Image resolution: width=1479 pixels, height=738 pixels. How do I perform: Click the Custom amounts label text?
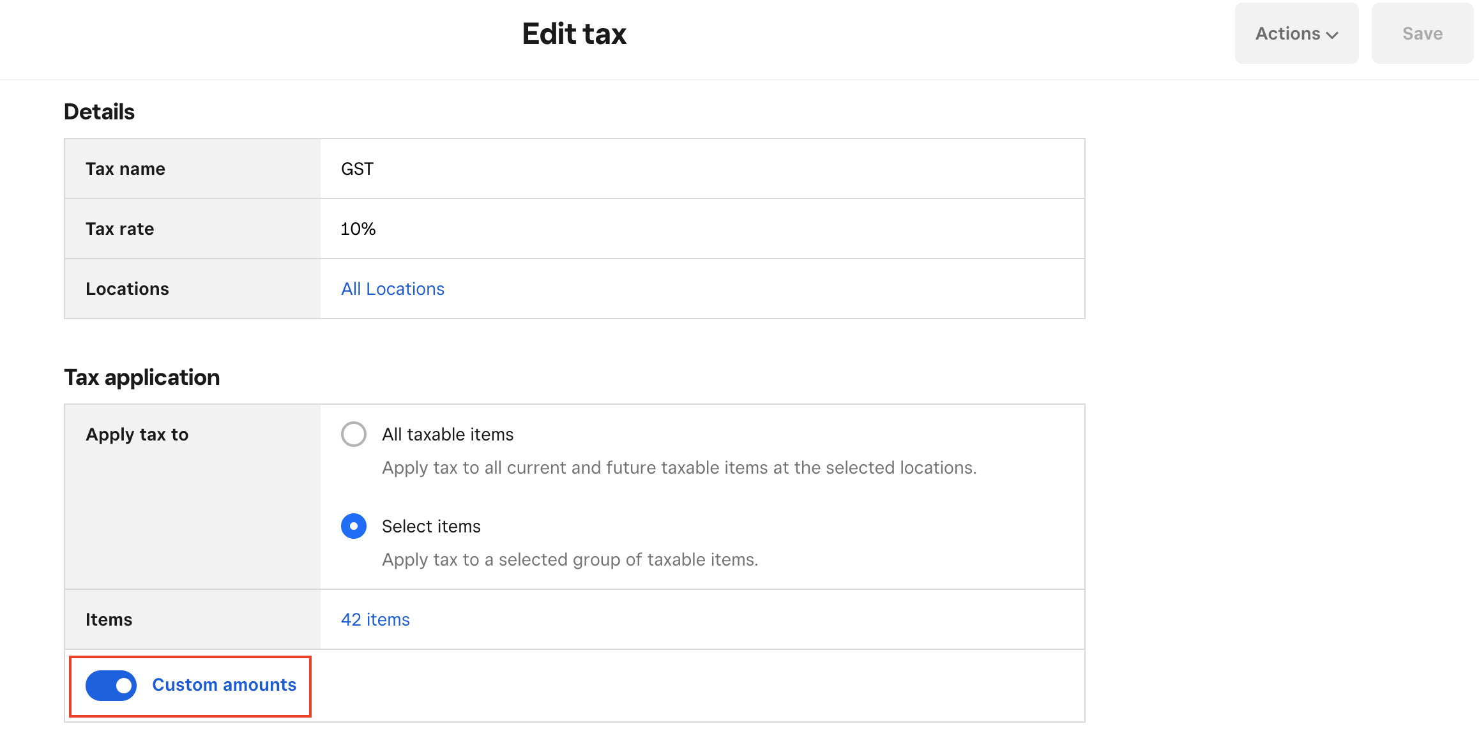tap(224, 685)
